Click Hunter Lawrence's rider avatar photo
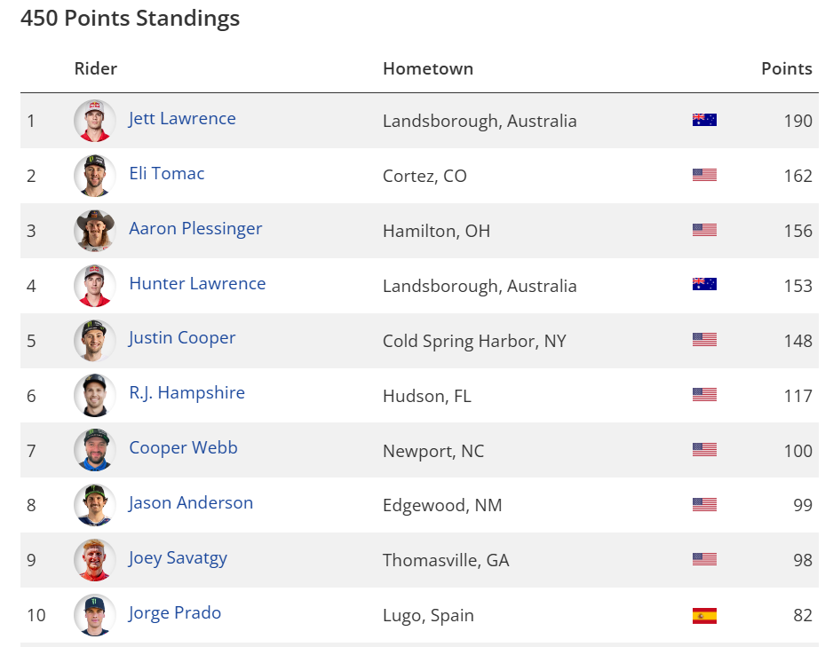 (95, 286)
